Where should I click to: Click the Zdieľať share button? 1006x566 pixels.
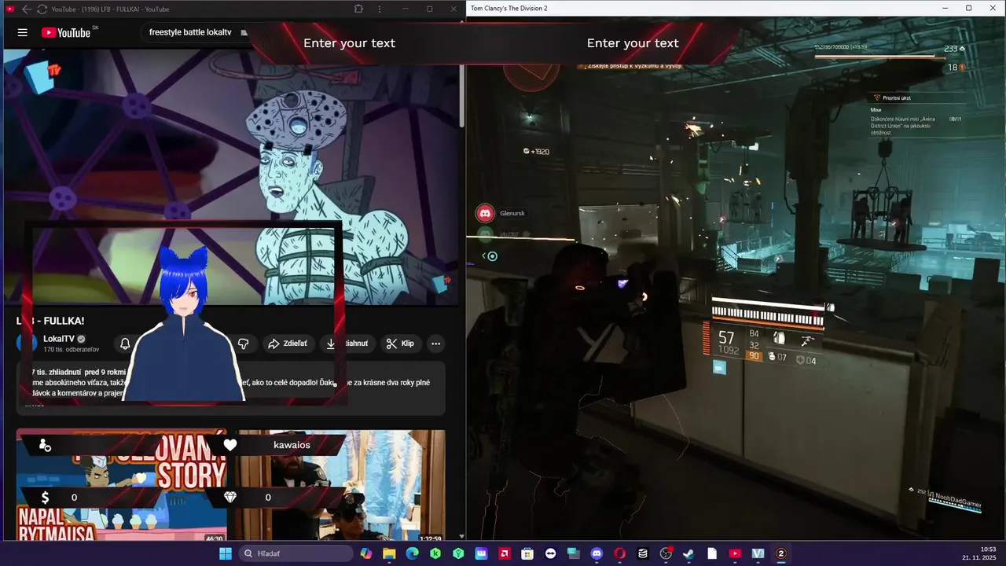288,344
